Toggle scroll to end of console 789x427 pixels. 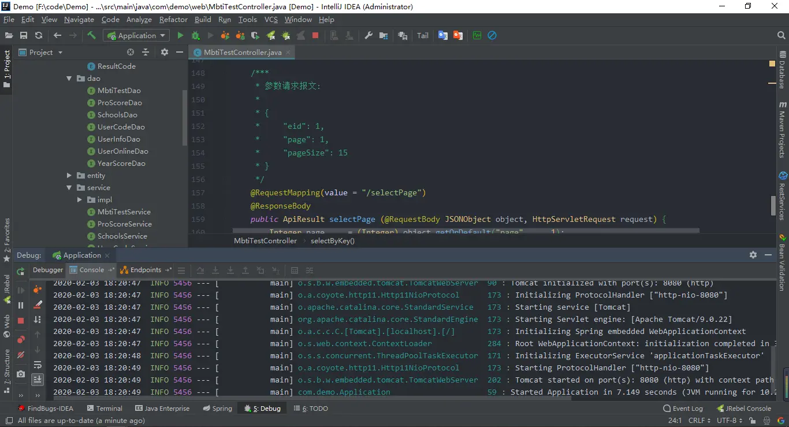click(x=38, y=379)
